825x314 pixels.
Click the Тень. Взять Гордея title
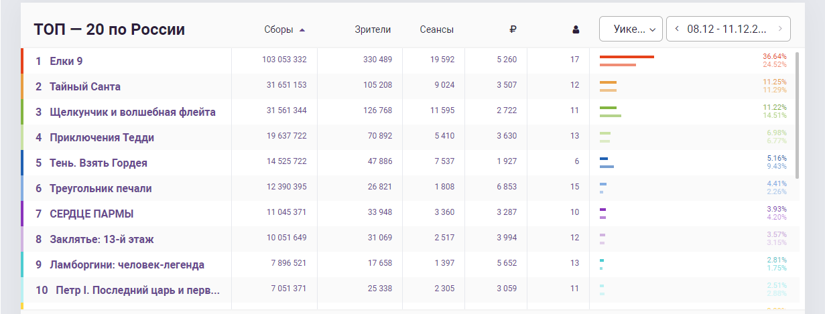coord(99,163)
